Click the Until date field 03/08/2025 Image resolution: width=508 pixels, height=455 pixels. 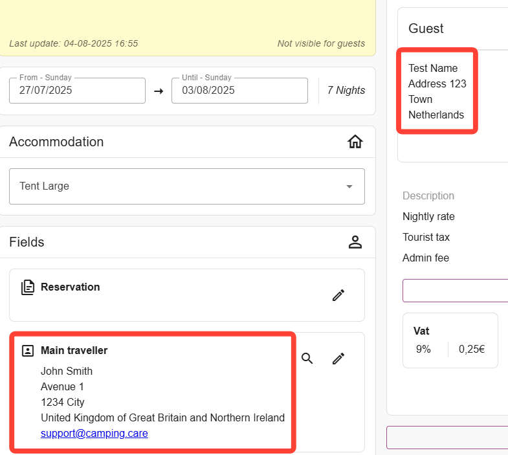click(239, 91)
